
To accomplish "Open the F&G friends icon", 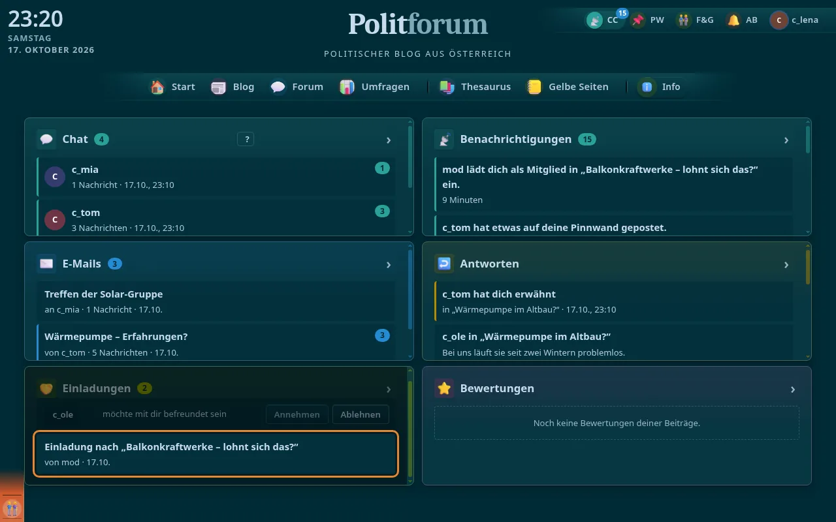I will 684,20.
